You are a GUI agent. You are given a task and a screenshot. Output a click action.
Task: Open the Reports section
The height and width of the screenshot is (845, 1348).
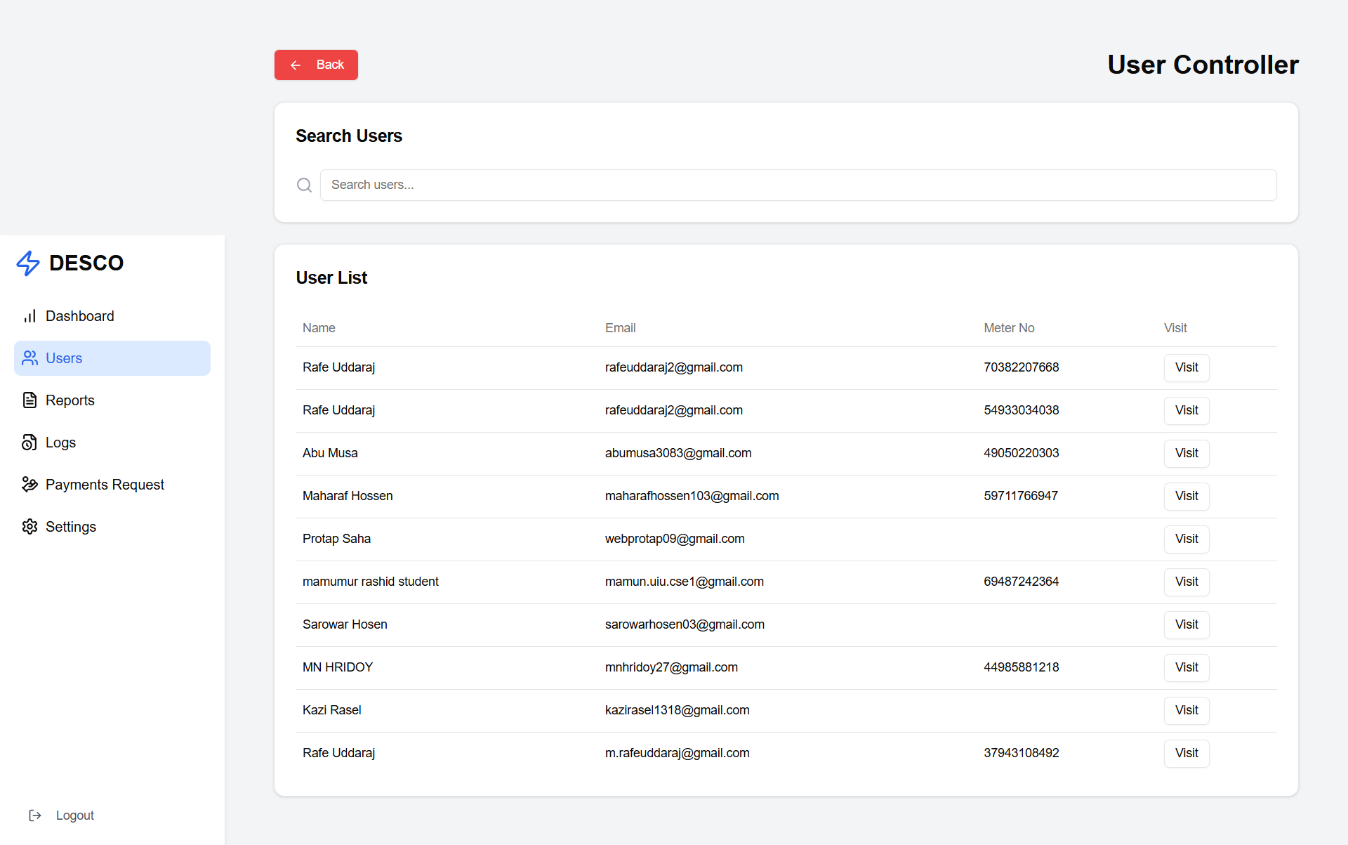point(70,400)
